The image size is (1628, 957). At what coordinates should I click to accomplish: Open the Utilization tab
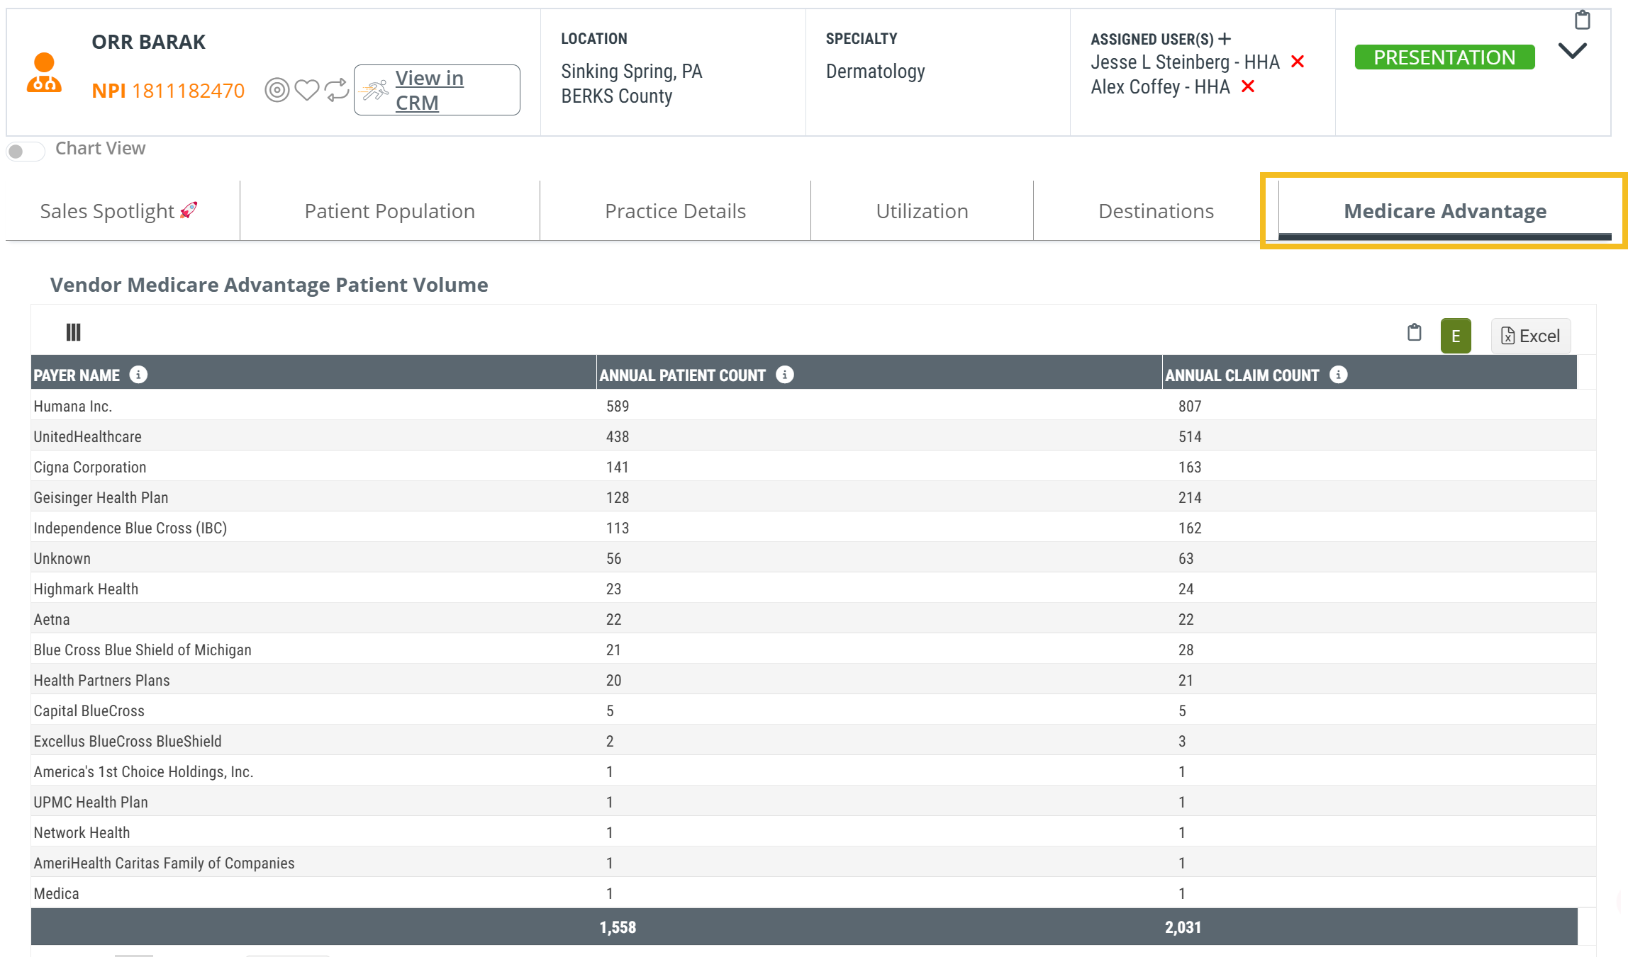(x=922, y=211)
